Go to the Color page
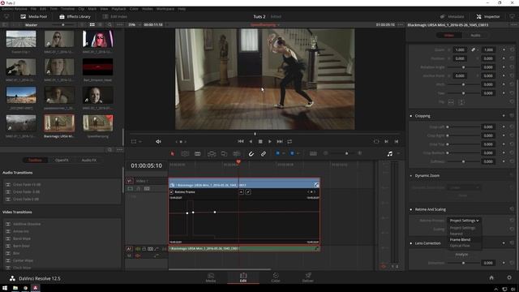This screenshot has height=292, width=519. pyautogui.click(x=276, y=277)
